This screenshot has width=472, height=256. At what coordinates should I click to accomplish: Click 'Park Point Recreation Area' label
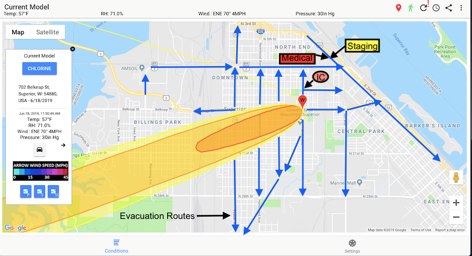point(445,52)
